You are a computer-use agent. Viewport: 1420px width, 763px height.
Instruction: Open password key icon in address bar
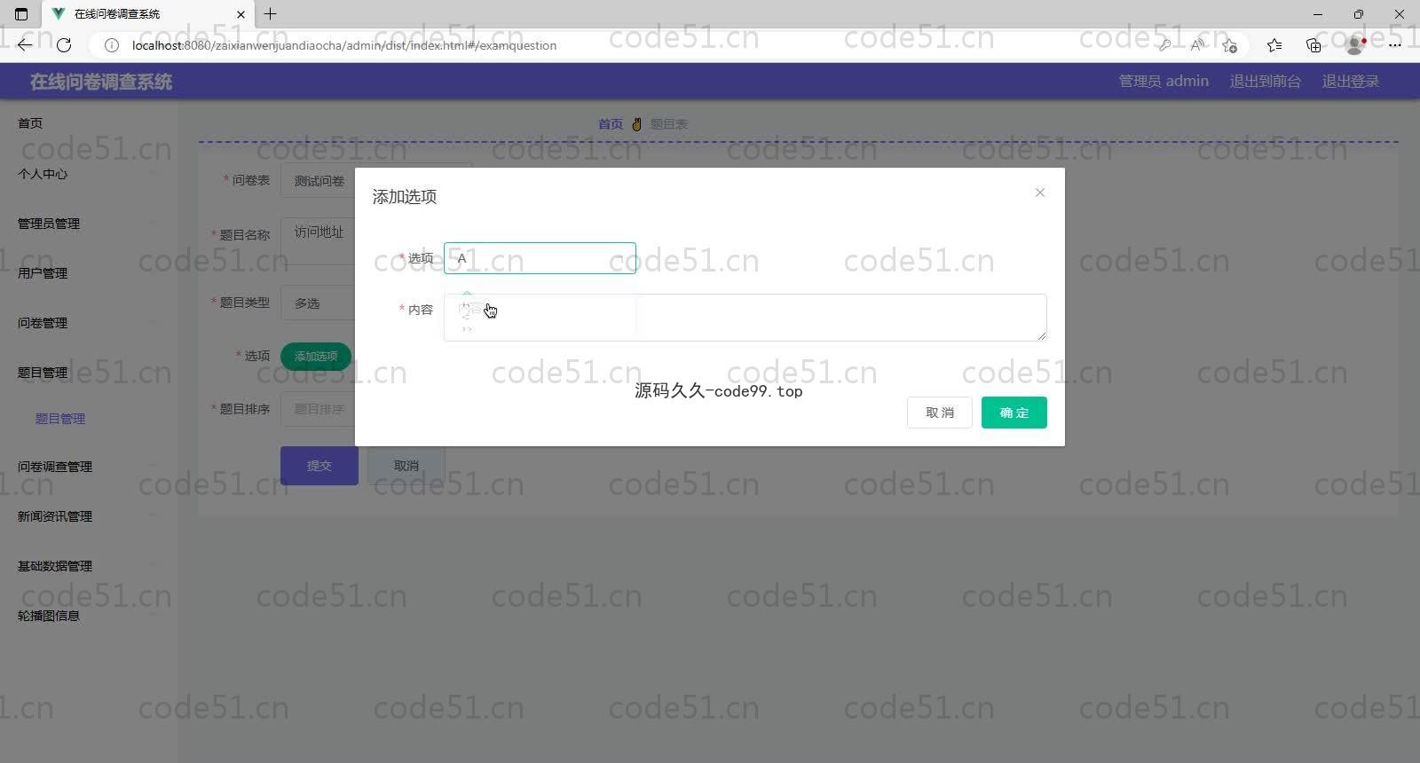[x=1165, y=45]
